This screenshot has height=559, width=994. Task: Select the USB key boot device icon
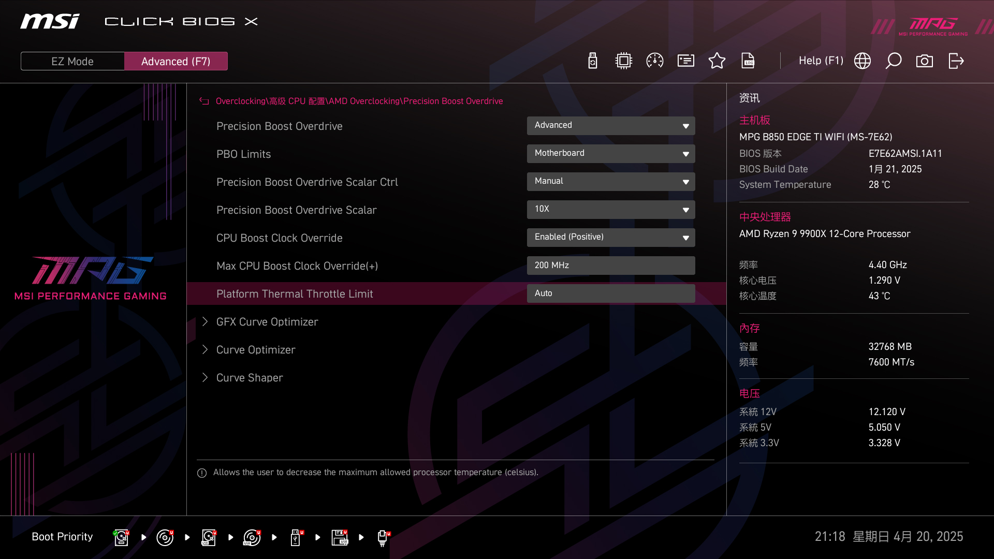click(297, 537)
